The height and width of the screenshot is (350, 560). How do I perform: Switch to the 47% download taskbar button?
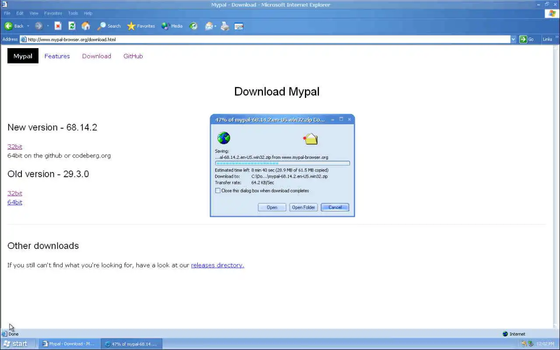[x=132, y=344]
